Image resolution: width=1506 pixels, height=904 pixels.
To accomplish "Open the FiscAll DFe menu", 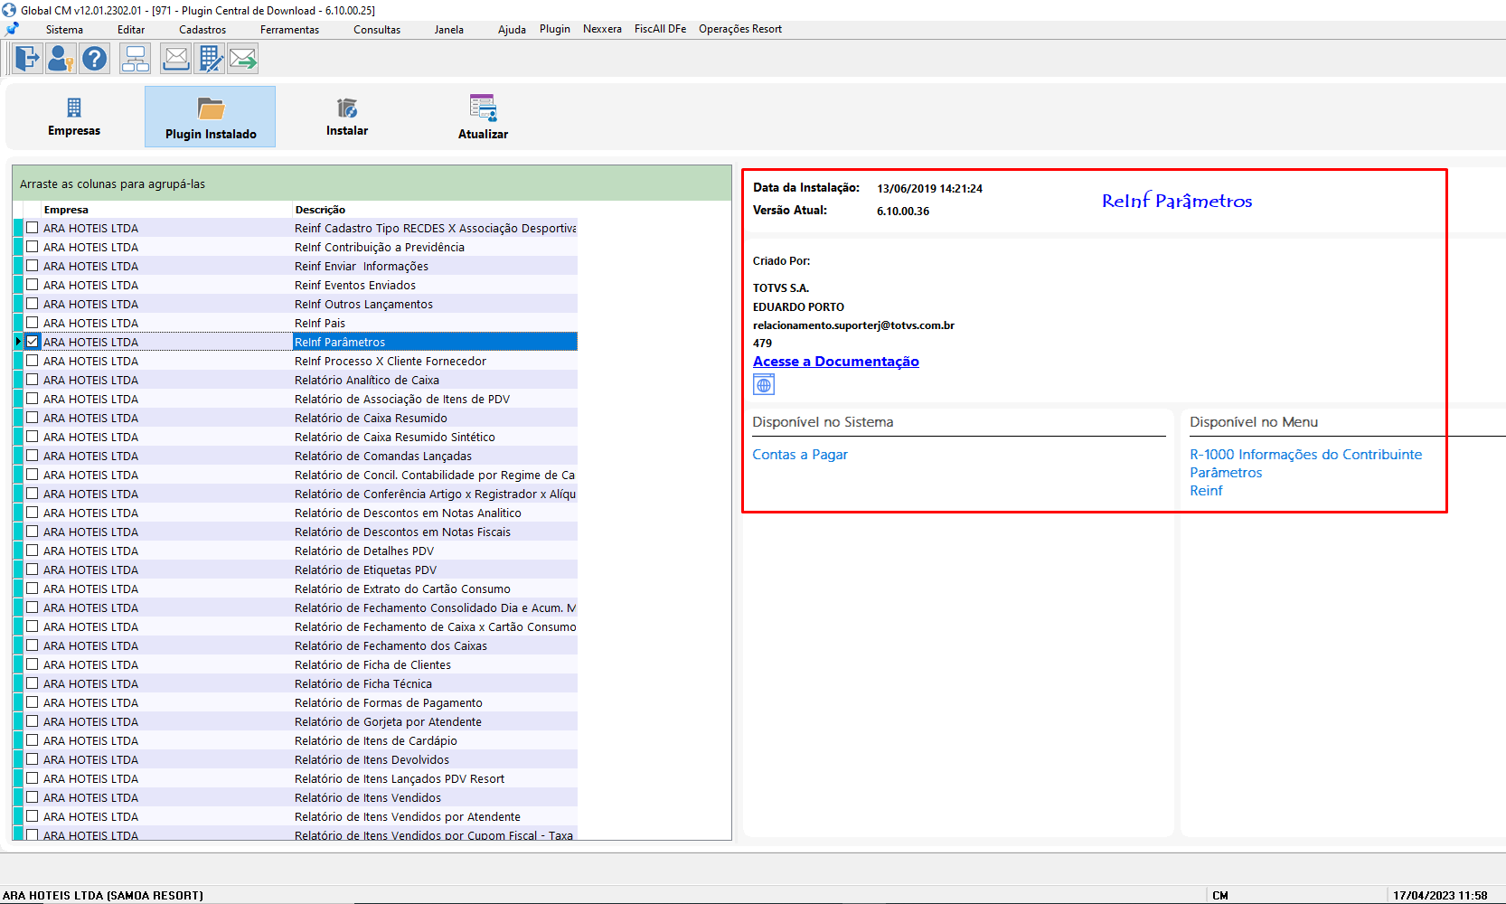I will [x=660, y=29].
